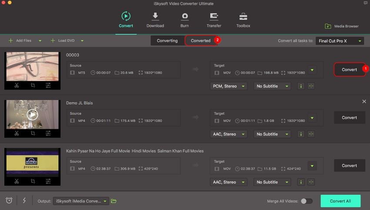Open effects settings for 00003 video

point(48,85)
